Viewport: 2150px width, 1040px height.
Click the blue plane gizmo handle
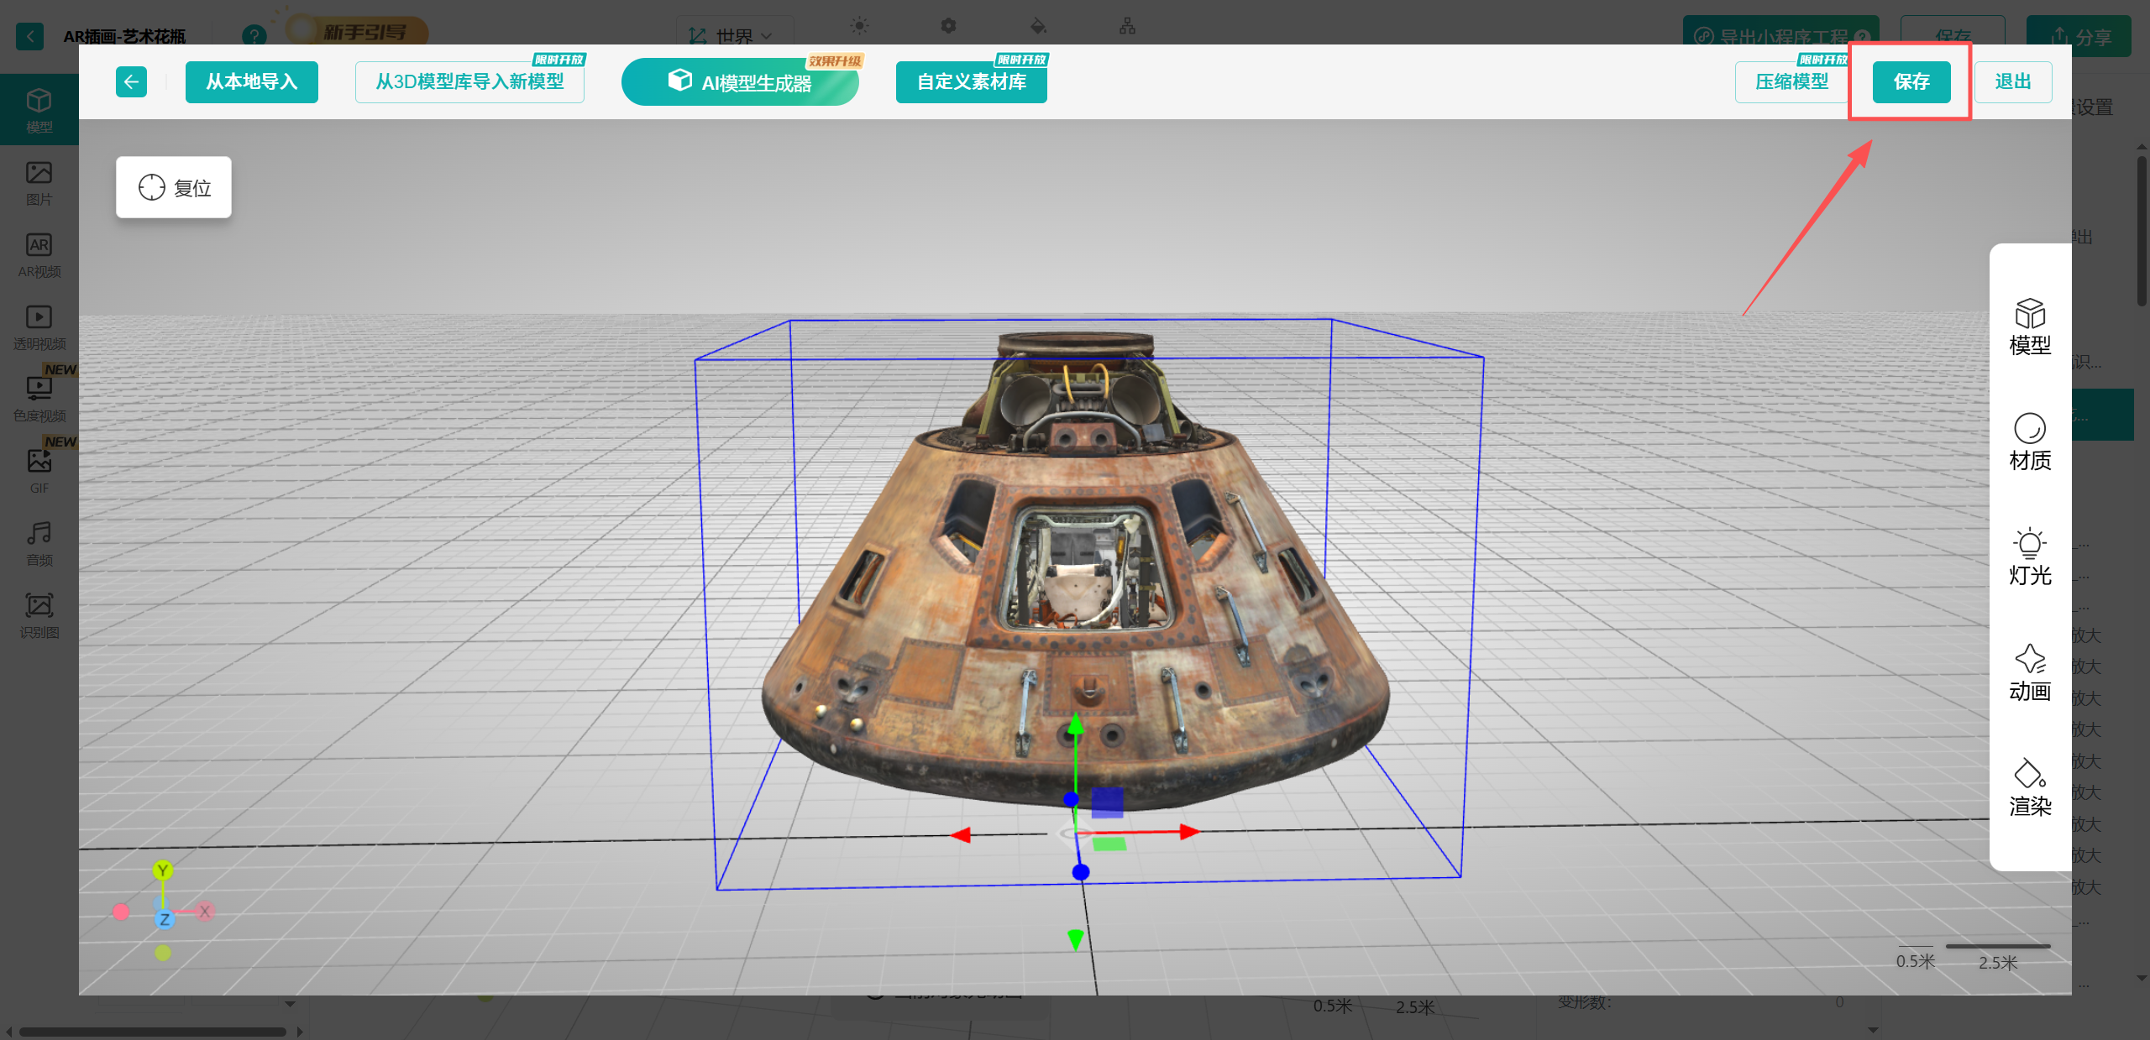pos(1107,802)
